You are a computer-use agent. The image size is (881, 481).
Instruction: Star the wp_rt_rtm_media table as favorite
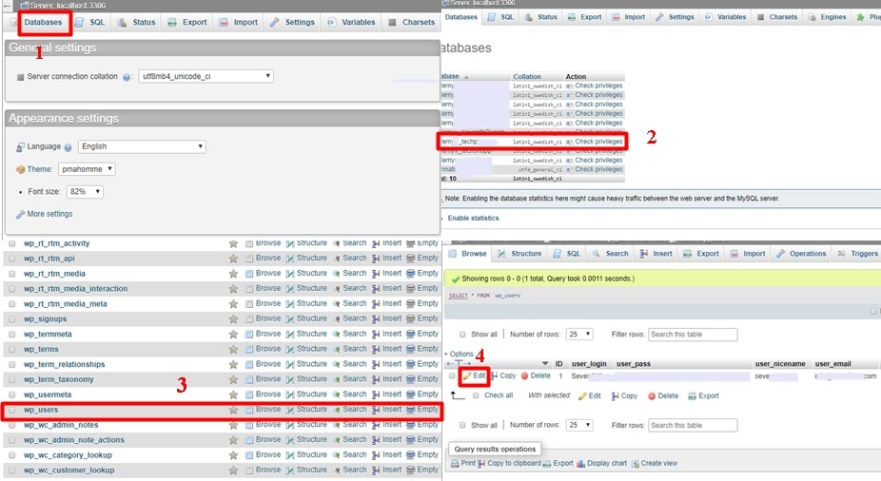click(x=233, y=274)
